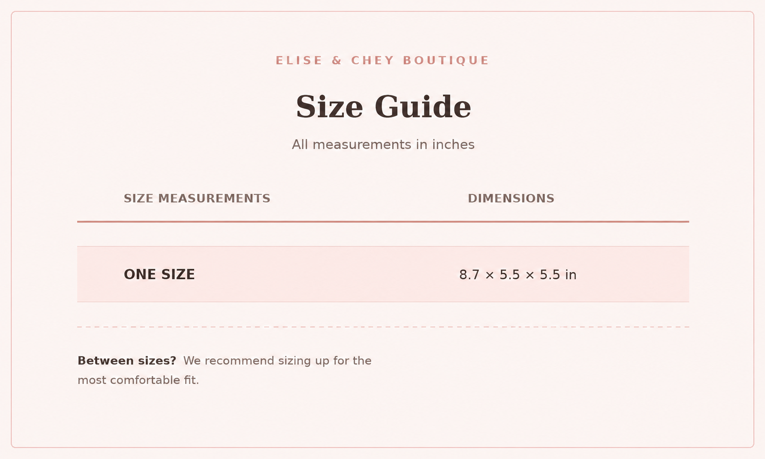This screenshot has width=765, height=459.
Task: Click the DIMENSIONS column header
Action: coord(511,198)
